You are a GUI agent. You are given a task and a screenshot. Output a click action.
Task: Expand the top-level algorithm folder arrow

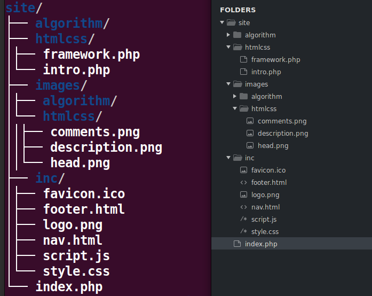[228, 35]
